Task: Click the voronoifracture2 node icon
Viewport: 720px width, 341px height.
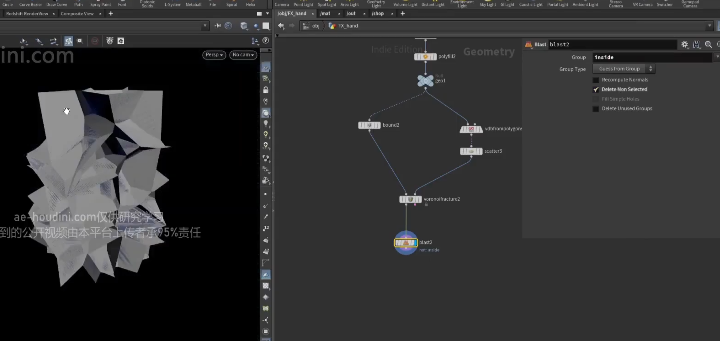Action: point(410,199)
